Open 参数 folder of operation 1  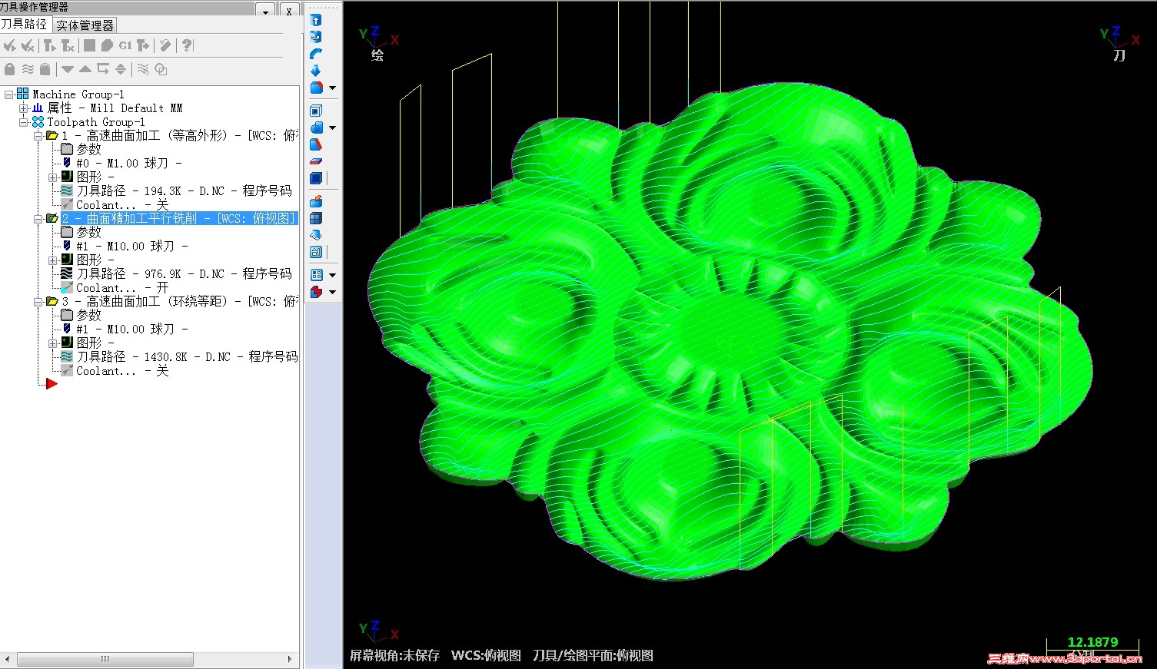click(x=88, y=150)
